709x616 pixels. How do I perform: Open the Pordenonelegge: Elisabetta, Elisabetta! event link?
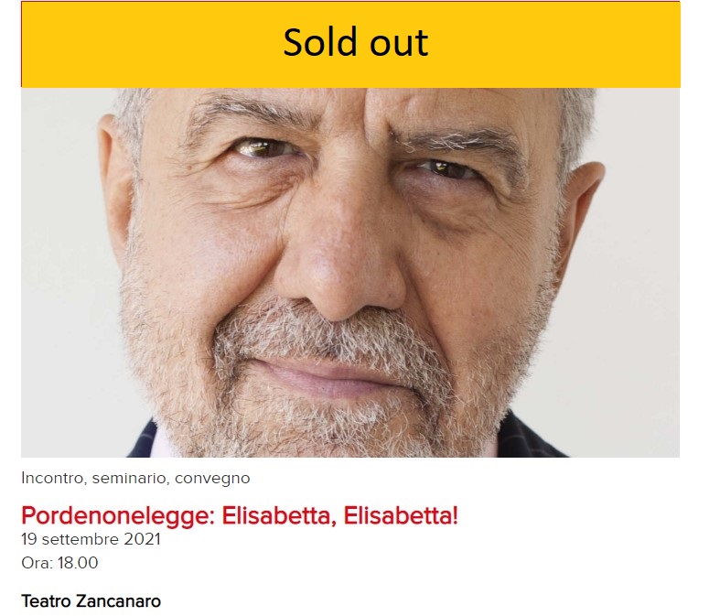pyautogui.click(x=240, y=515)
